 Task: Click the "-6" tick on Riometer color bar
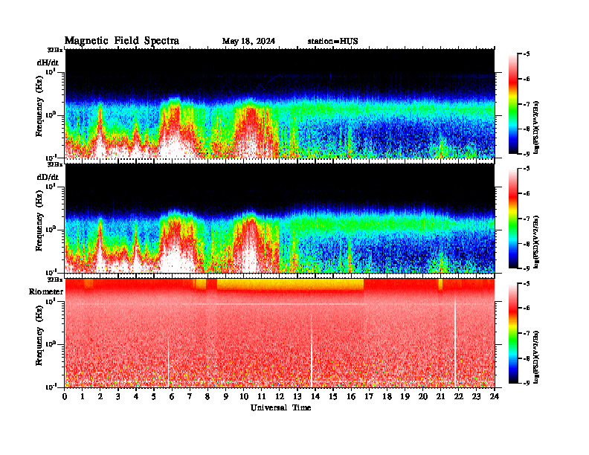pos(527,309)
